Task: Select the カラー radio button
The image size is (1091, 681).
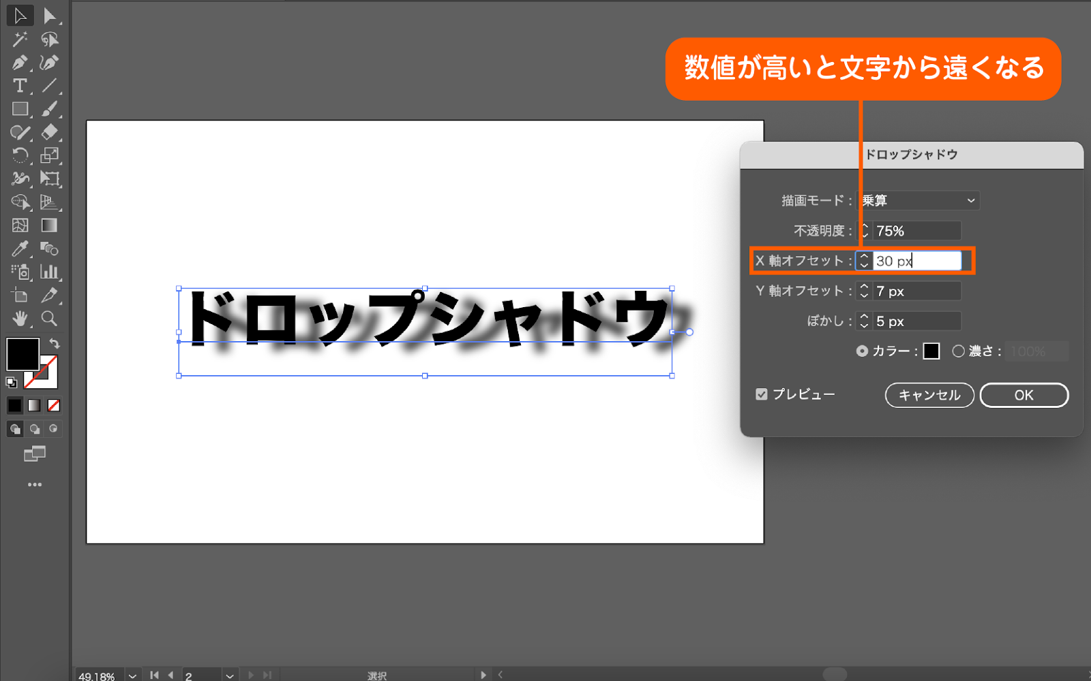Action: pos(863,351)
